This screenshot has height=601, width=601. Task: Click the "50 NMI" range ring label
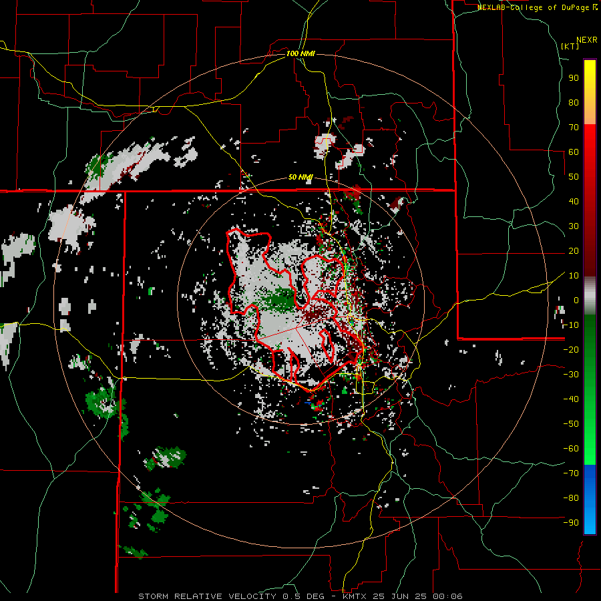coord(300,177)
